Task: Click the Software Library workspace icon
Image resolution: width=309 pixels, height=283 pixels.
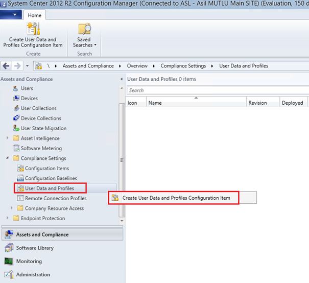Action: (9, 248)
